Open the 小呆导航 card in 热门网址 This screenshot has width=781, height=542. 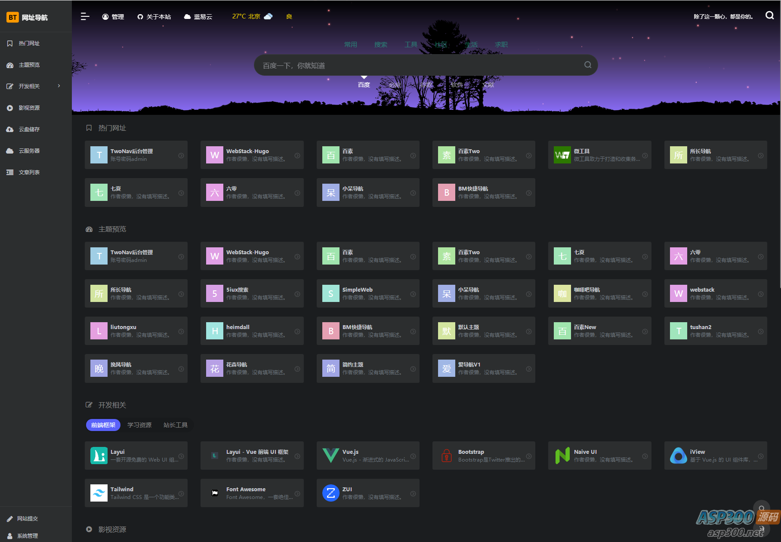point(368,192)
